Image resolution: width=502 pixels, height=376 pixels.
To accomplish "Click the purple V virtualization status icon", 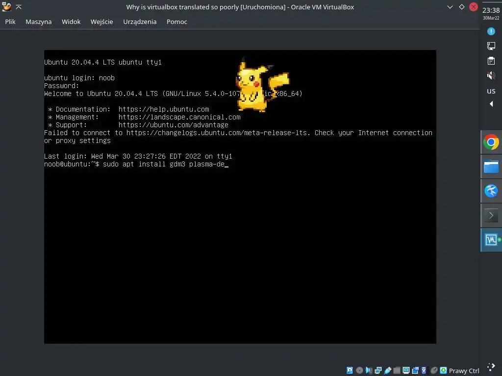I will pyautogui.click(x=424, y=371).
